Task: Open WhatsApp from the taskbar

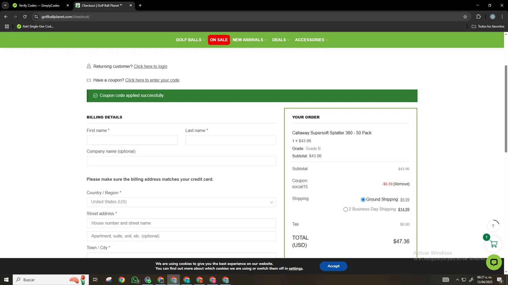Action: coord(135,280)
